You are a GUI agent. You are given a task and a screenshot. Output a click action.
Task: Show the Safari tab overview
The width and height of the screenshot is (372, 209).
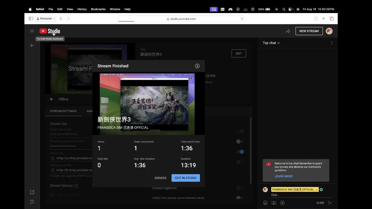coord(332,19)
